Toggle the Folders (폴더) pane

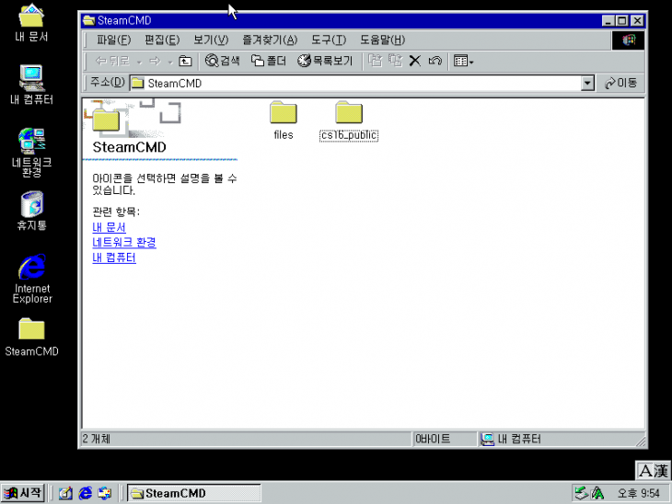click(x=268, y=61)
